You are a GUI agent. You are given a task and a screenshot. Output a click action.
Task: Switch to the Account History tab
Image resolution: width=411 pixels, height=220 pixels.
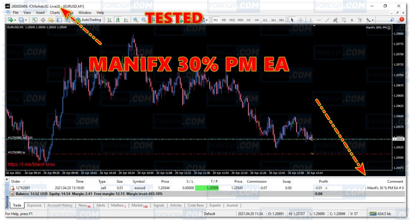[x=60, y=205]
